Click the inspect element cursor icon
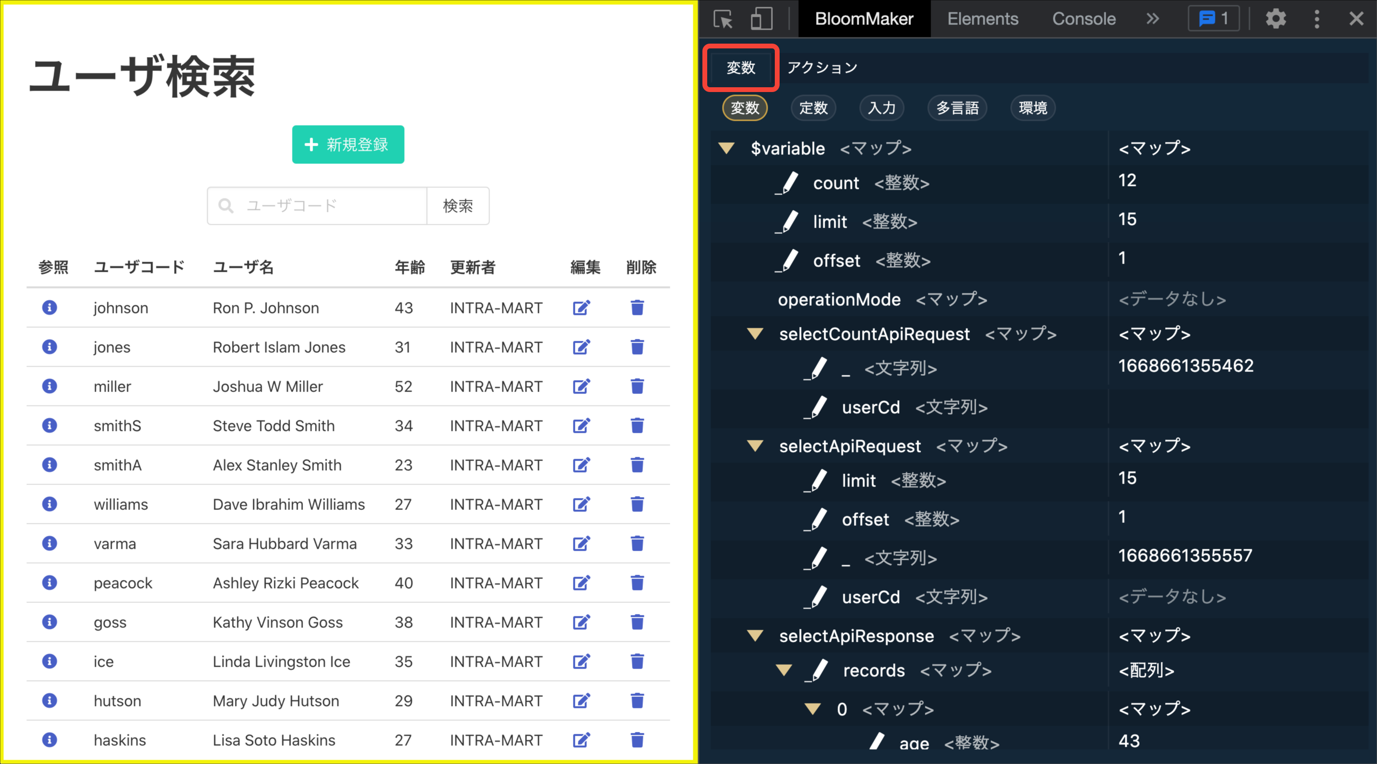The image size is (1377, 764). pyautogui.click(x=723, y=19)
